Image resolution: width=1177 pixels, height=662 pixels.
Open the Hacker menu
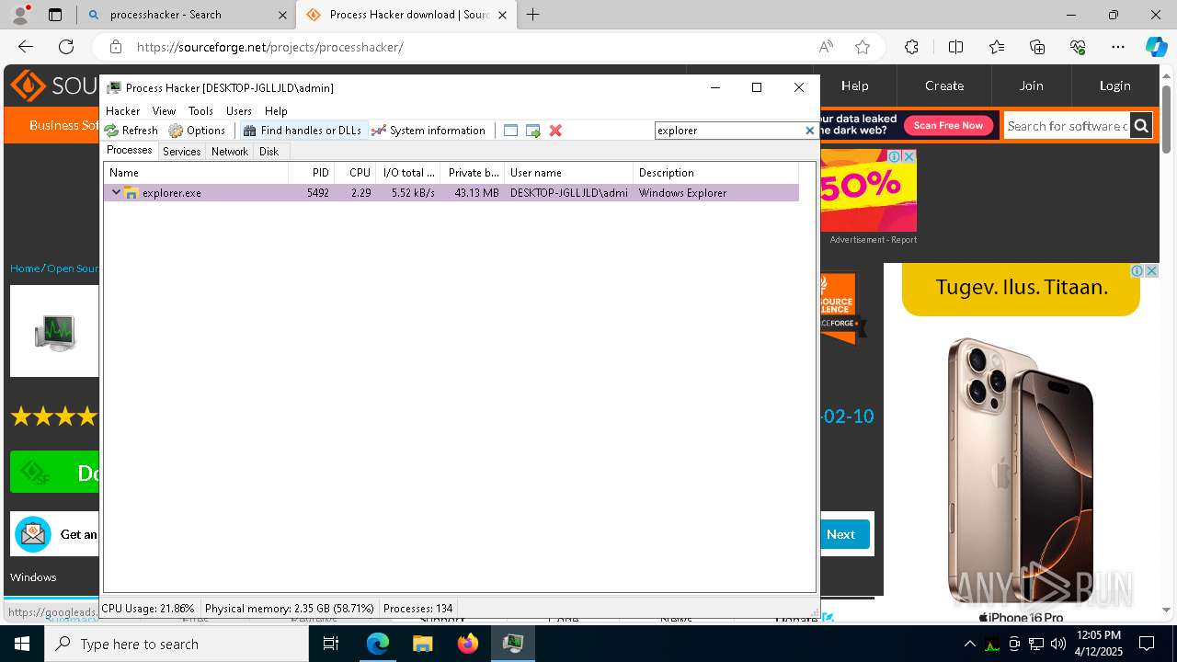tap(123, 110)
